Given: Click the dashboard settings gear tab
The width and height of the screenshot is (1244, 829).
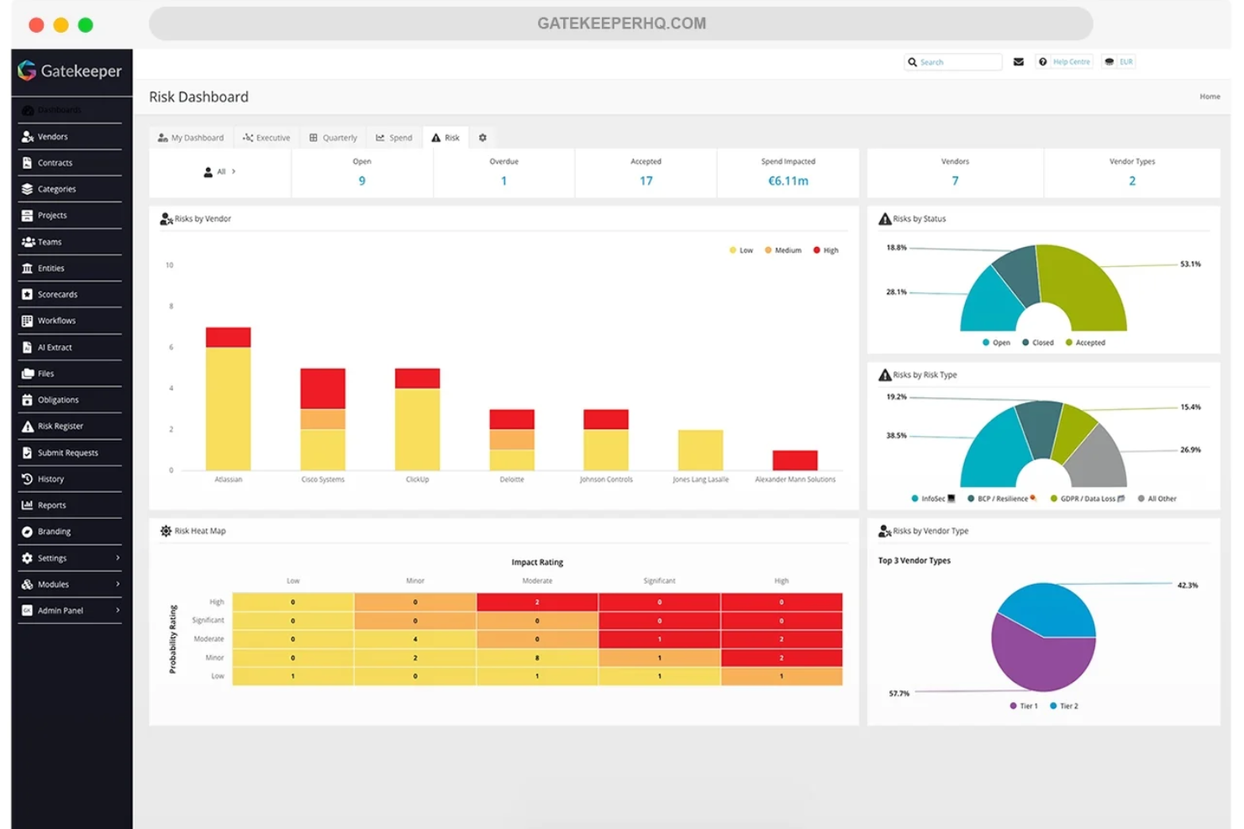Looking at the screenshot, I should tap(482, 138).
